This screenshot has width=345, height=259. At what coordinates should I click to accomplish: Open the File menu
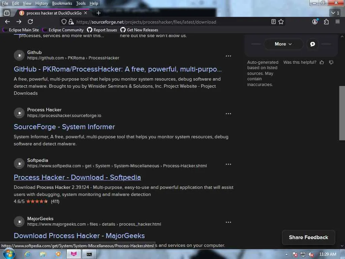pos(5,3)
